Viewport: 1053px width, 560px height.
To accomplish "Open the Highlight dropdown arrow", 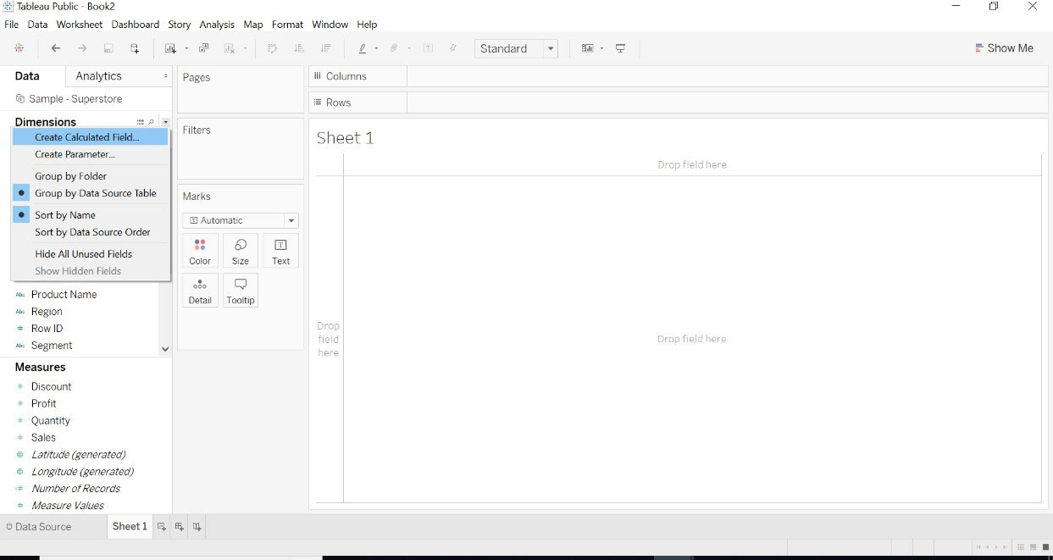I will pos(376,49).
